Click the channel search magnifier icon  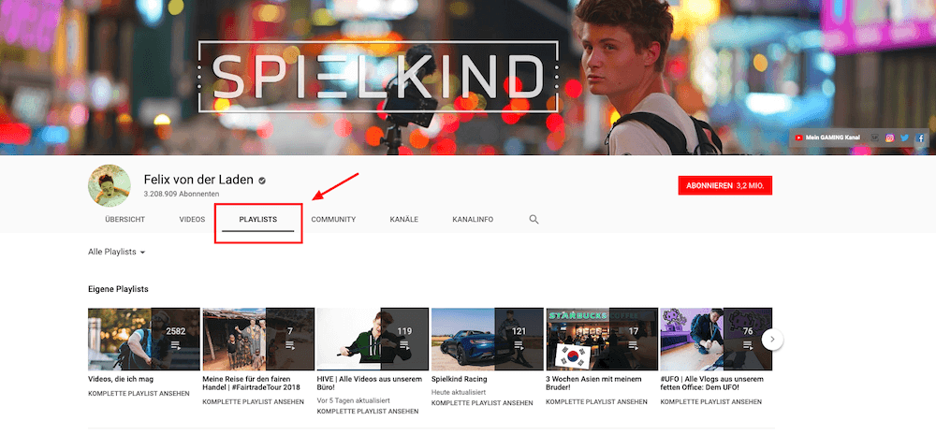click(534, 219)
